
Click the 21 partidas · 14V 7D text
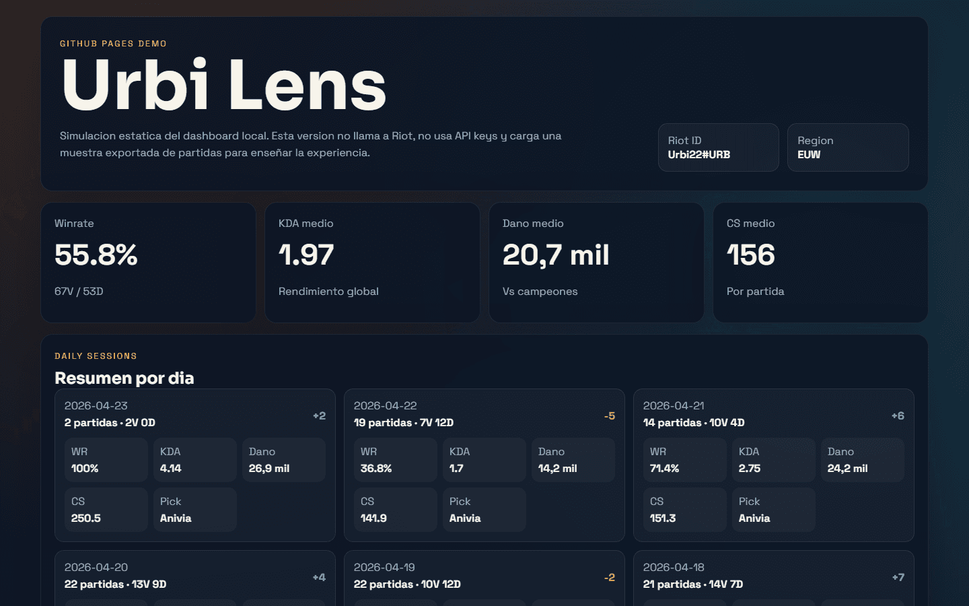[693, 584]
